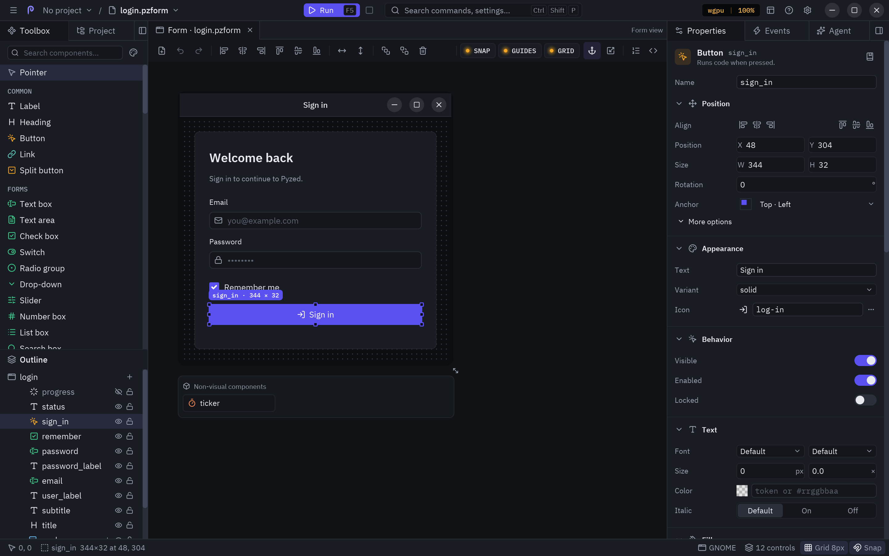Viewport: 889px width, 556px height.
Task: Click align horizontal centers toolbar icon
Action: [x=242, y=51]
